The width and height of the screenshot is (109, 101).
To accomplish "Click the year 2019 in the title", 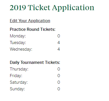I will (x=18, y=8).
